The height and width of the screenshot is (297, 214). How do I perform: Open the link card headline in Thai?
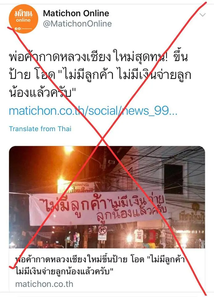click(100, 265)
